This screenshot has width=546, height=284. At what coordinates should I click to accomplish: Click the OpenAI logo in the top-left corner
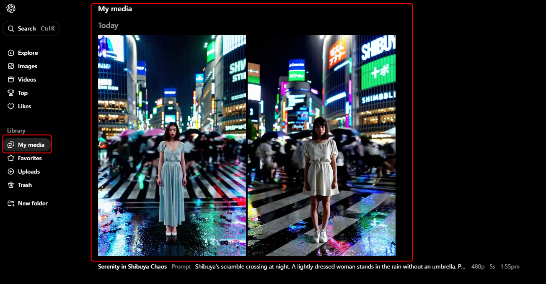[11, 8]
